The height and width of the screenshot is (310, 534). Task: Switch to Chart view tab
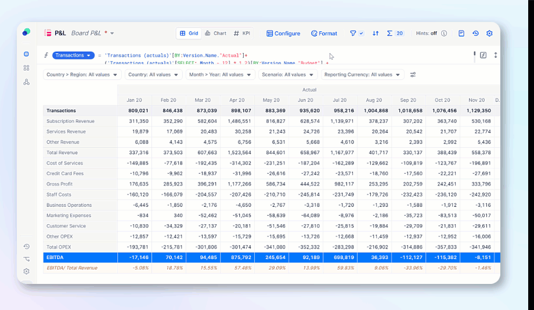coord(215,33)
